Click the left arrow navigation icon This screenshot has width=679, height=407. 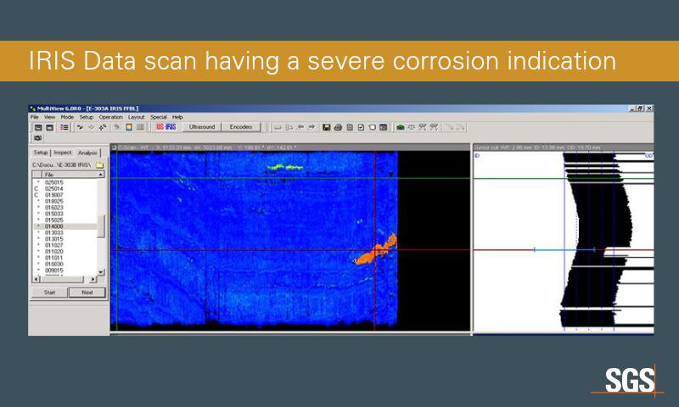click(300, 127)
